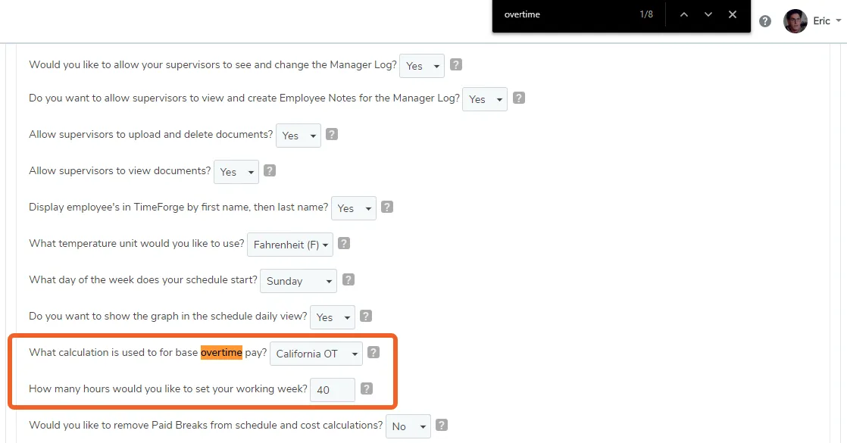Click text about Employee Notes for Manager Log

(x=244, y=98)
